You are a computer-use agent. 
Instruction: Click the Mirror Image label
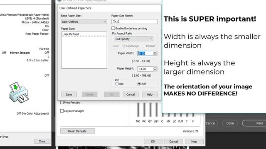pyautogui.click(x=20, y=53)
